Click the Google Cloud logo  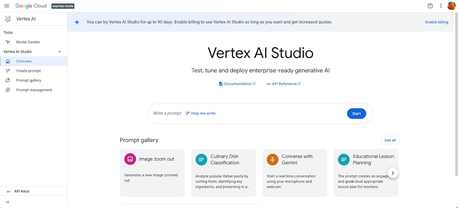click(x=31, y=6)
